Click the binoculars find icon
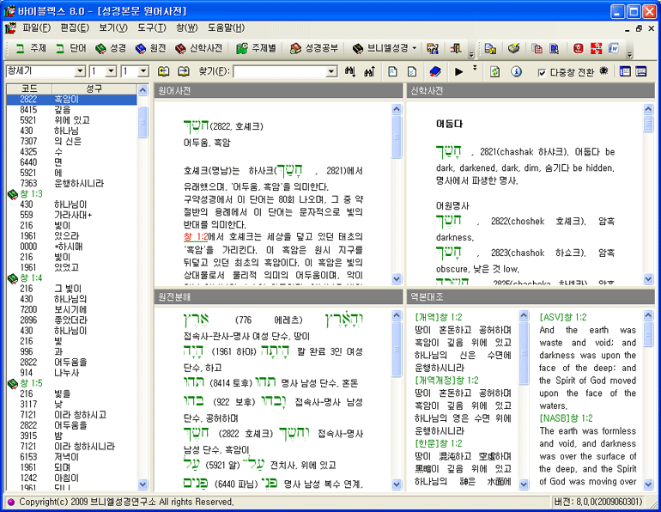 click(350, 71)
